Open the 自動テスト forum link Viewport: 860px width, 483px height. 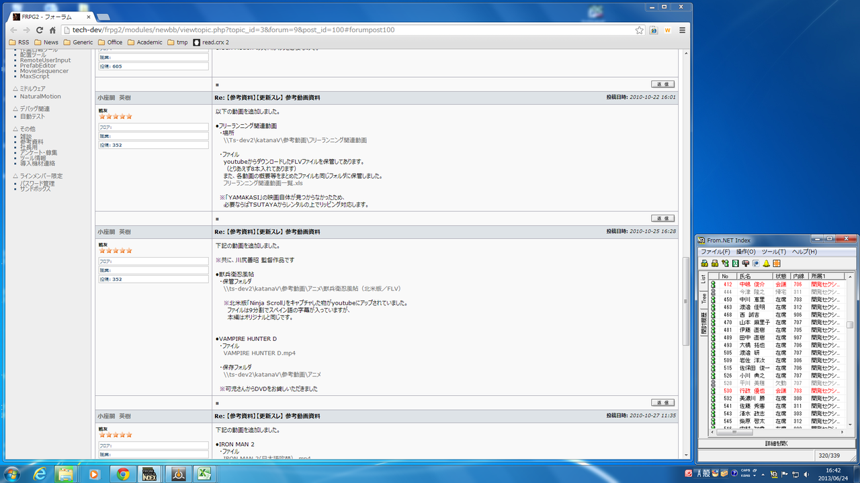coord(31,117)
